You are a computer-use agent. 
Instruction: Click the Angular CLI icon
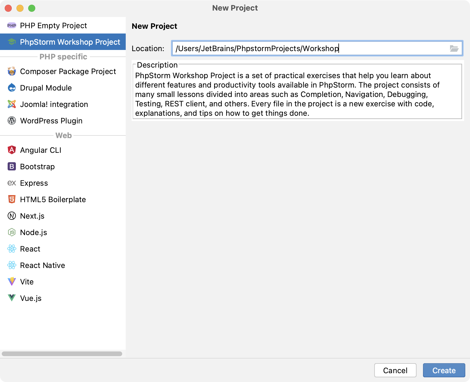12,150
